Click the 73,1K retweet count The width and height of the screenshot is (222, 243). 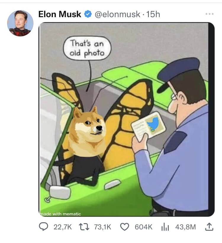pyautogui.click(x=102, y=227)
